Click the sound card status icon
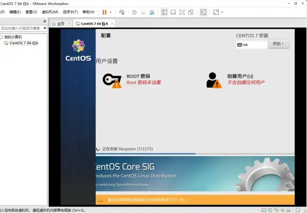The image size is (307, 213). (x=282, y=210)
